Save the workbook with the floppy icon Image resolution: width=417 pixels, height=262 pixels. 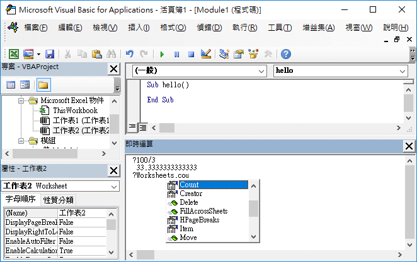(50, 54)
